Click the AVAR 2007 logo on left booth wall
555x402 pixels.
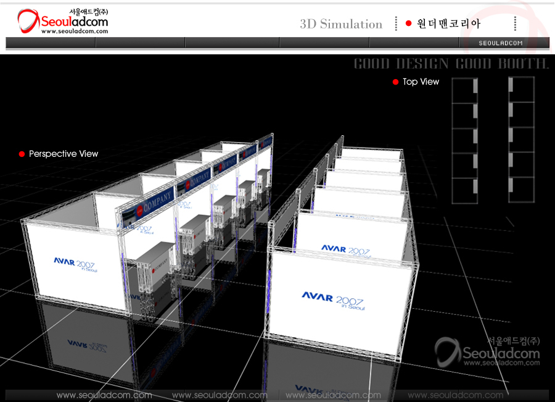click(74, 264)
